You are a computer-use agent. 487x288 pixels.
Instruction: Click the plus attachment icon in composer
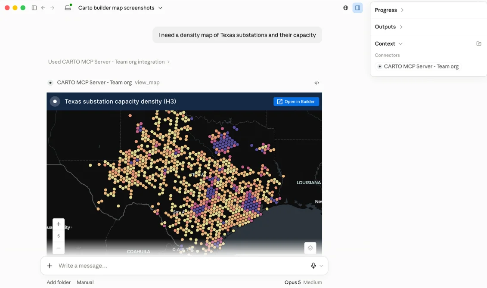[50, 266]
